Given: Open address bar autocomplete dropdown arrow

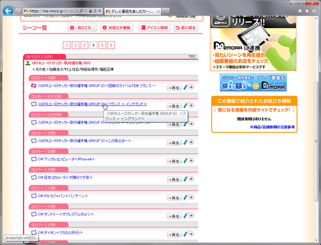Looking at the screenshot, I should pos(86,11).
